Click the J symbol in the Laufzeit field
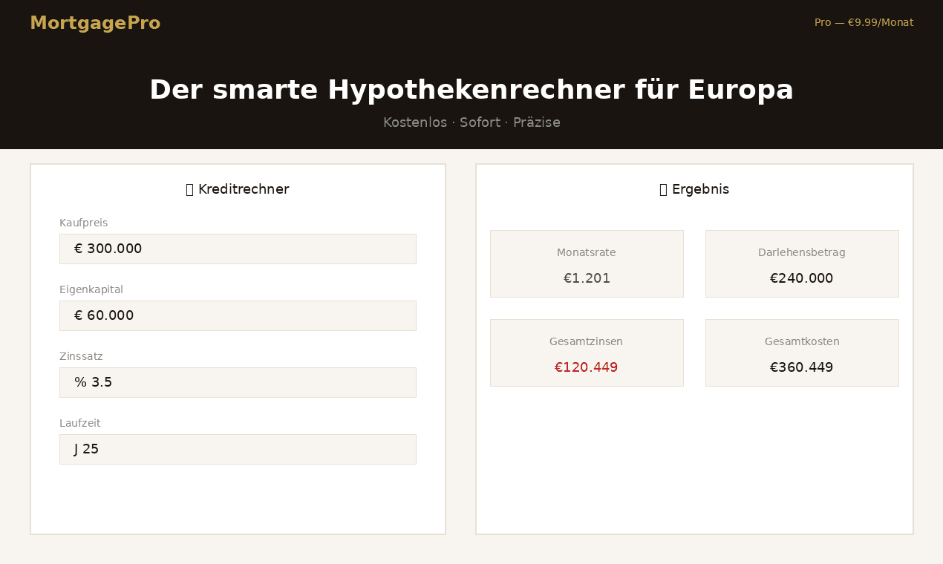This screenshot has height=564, width=943. 76,449
